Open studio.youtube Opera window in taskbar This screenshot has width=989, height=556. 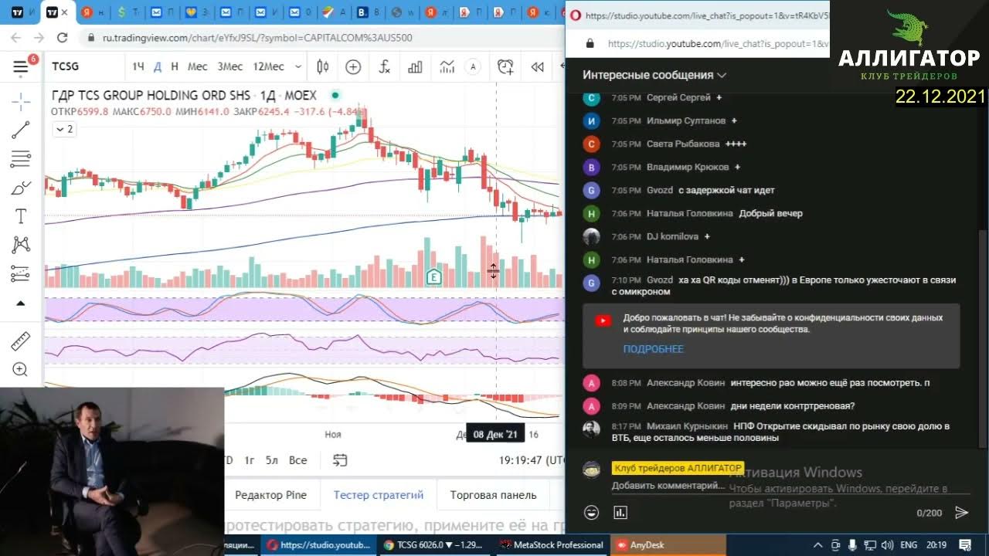(x=318, y=545)
